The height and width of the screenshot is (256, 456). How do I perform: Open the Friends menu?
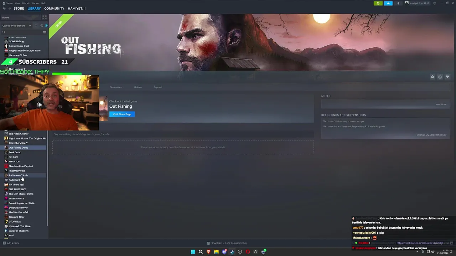coord(26,3)
